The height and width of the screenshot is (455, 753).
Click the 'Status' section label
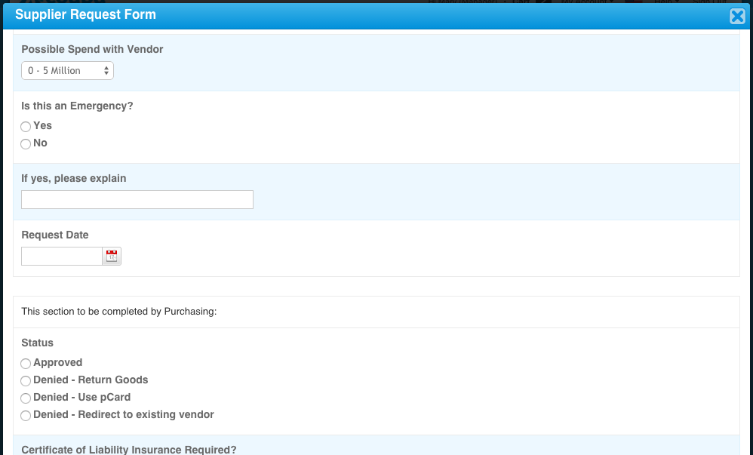coord(38,343)
